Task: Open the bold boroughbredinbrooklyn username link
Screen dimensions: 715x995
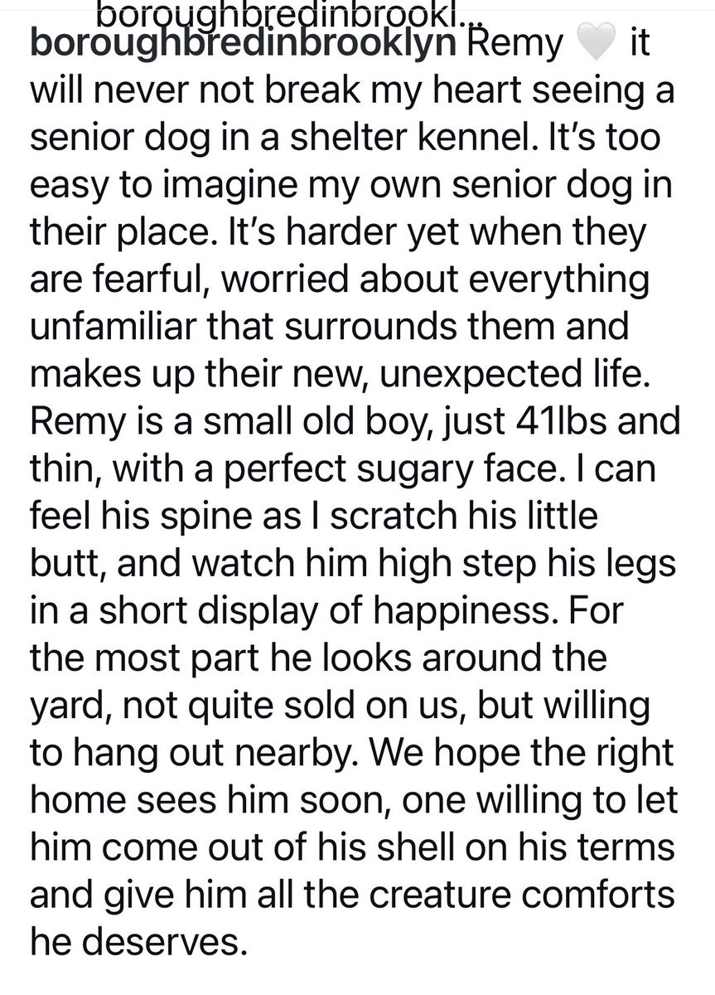Action: click(x=243, y=45)
